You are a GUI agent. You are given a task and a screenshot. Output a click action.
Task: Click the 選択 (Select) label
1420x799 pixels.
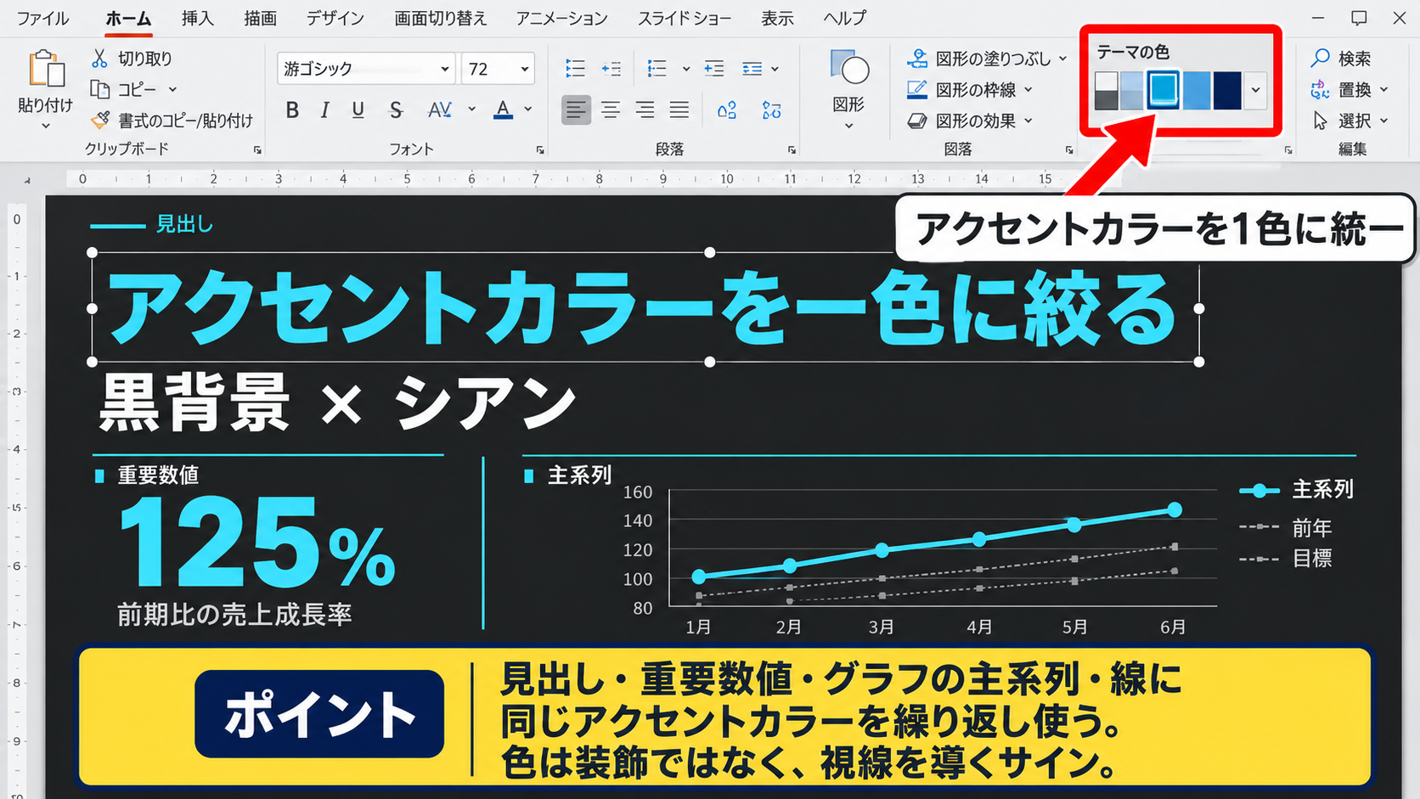point(1355,121)
